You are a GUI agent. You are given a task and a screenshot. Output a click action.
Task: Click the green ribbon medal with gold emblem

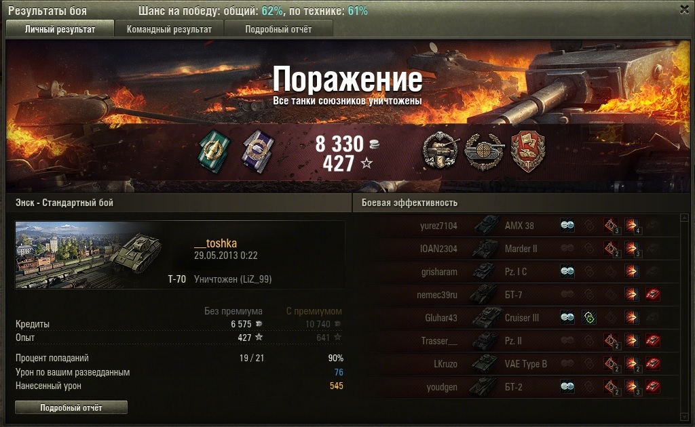tap(214, 151)
